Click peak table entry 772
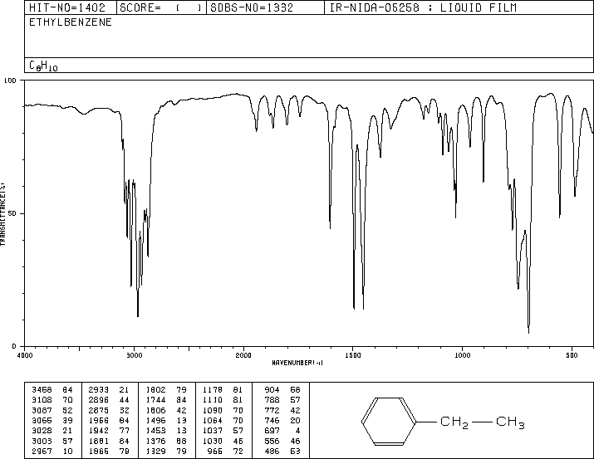This screenshot has height=459, width=594. click(x=272, y=410)
